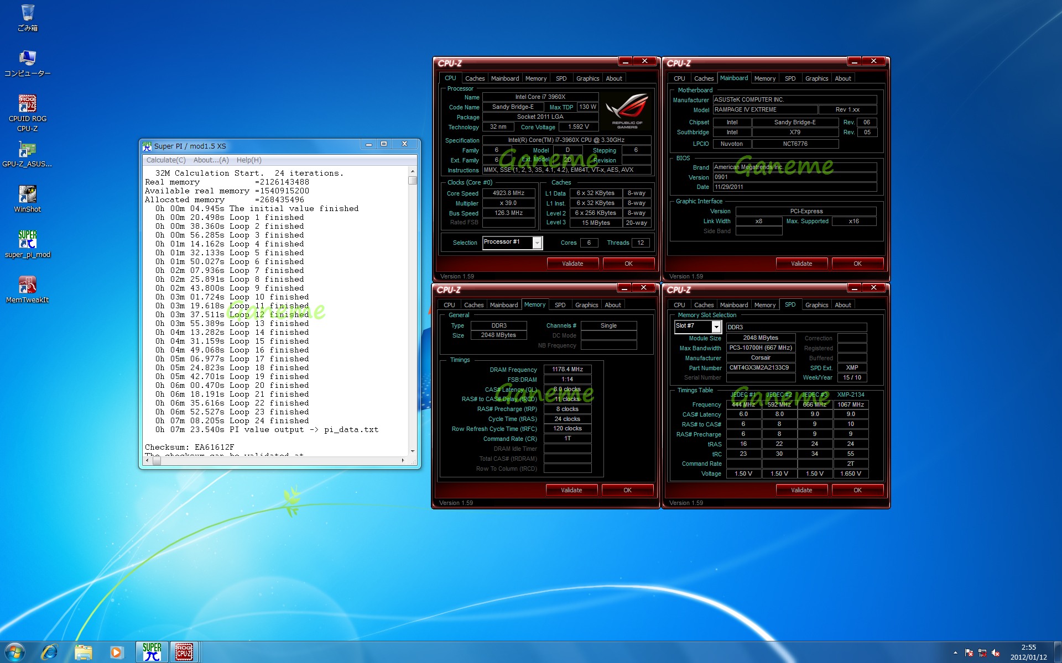
Task: Click the mainboard Model field RAMPAGE IV EXTREME
Action: click(764, 110)
